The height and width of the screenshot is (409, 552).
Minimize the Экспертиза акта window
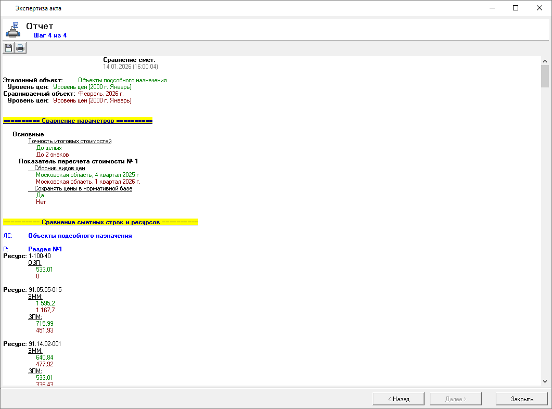pos(492,8)
